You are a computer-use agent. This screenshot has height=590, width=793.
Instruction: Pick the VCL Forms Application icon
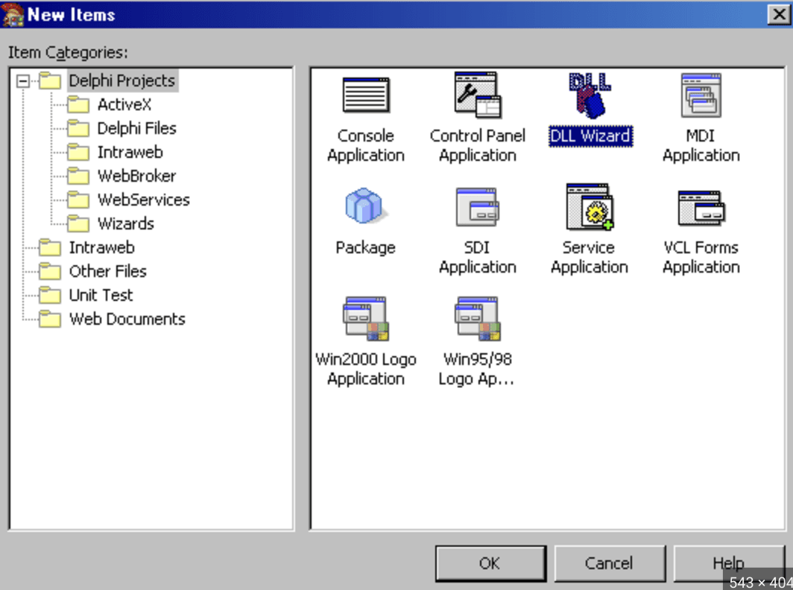tap(701, 208)
